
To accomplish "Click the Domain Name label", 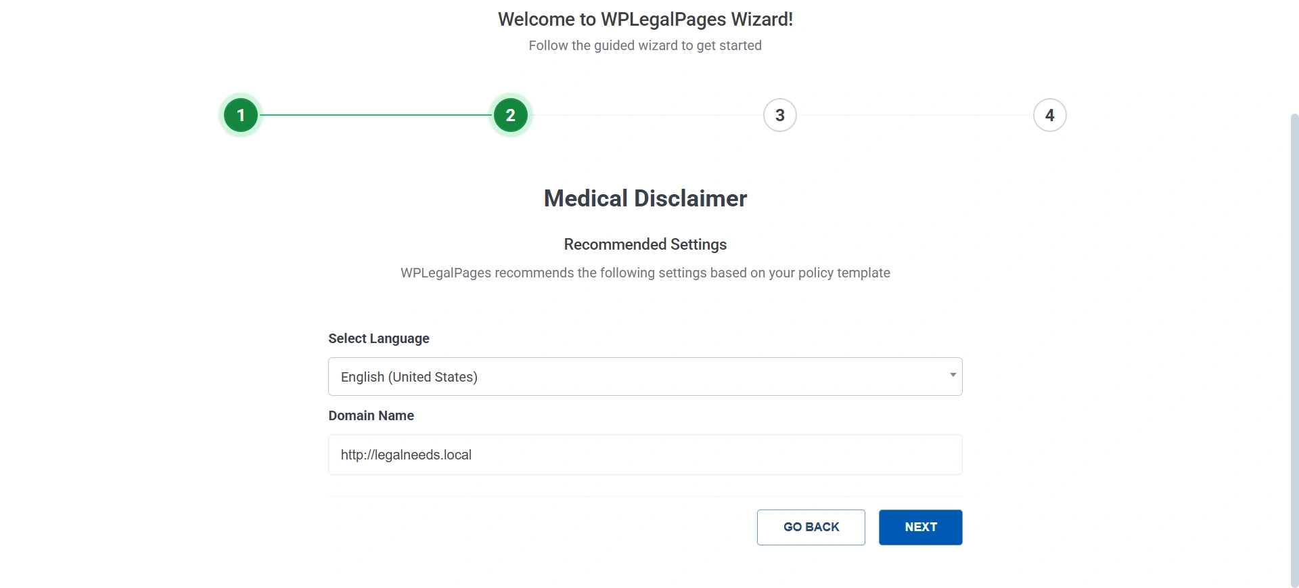I will click(x=371, y=415).
